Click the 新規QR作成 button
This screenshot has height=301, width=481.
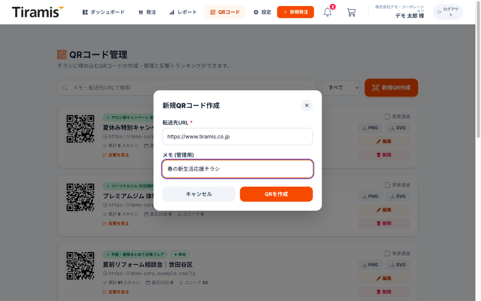pos(391,88)
